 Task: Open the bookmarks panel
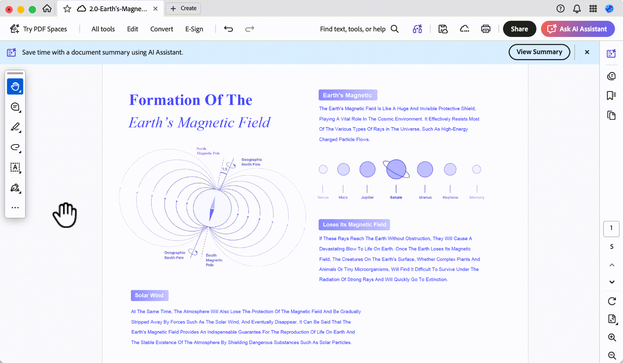click(611, 96)
